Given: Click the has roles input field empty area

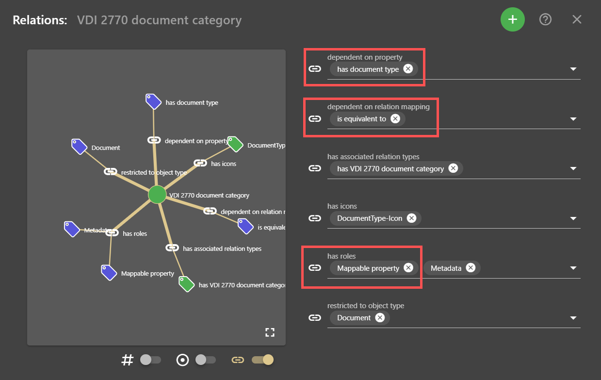Looking at the screenshot, I should point(523,268).
